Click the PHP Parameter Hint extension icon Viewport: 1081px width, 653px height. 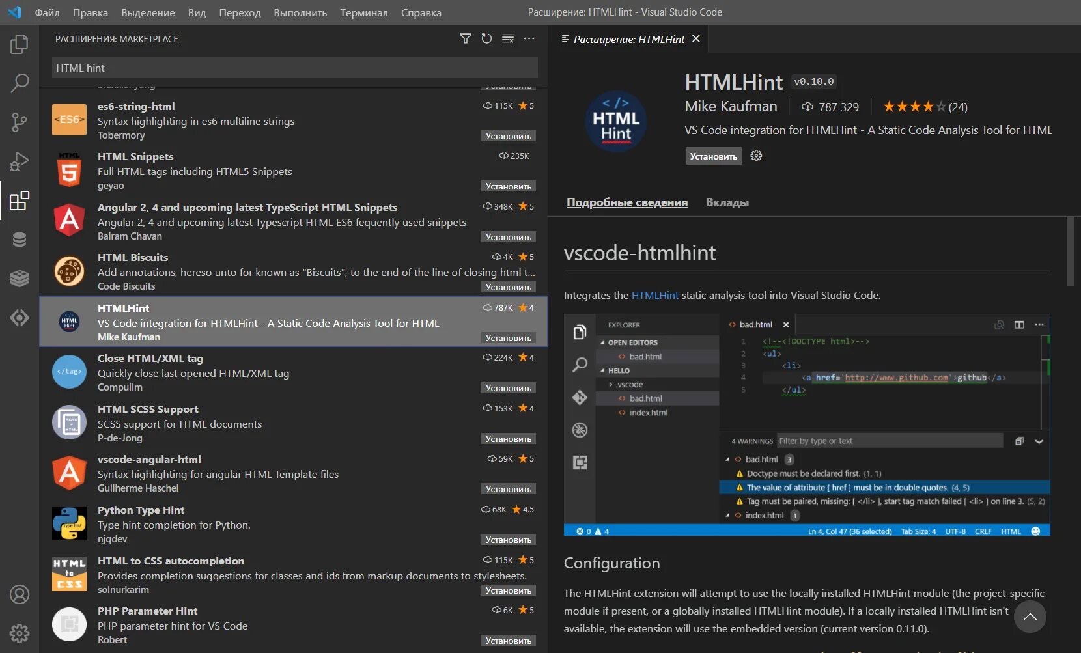[69, 624]
